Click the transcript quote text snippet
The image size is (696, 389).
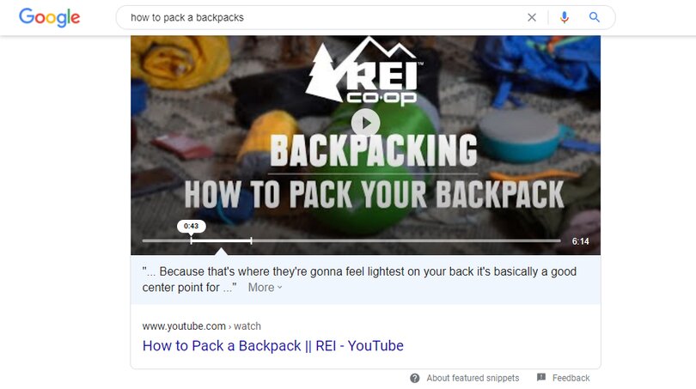pyautogui.click(x=359, y=279)
